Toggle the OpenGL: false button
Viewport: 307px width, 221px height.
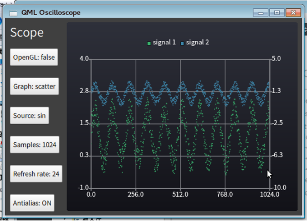(x=34, y=57)
